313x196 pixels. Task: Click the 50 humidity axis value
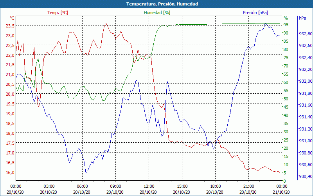point(286,99)
